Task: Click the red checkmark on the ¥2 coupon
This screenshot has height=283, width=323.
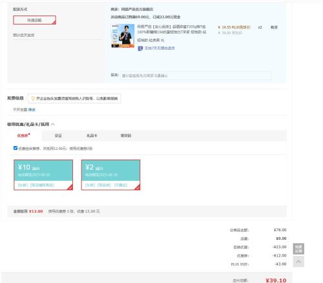Action: coord(137,187)
